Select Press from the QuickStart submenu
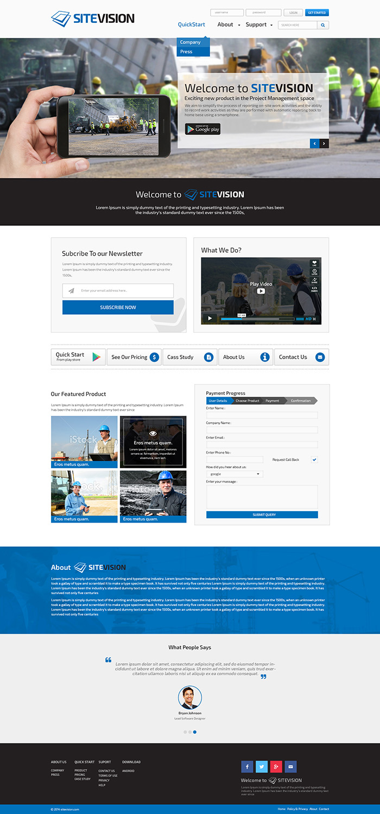 tap(193, 52)
